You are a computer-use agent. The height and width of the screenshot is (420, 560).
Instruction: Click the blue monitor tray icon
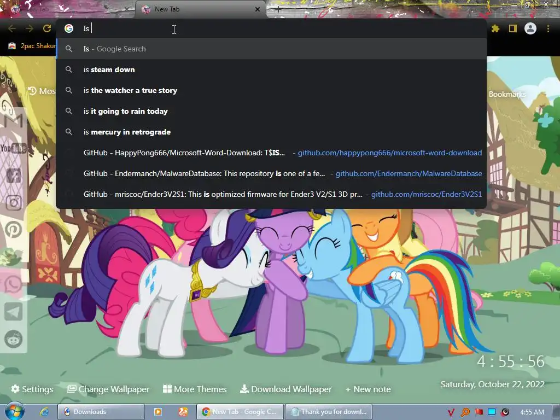[492, 412]
